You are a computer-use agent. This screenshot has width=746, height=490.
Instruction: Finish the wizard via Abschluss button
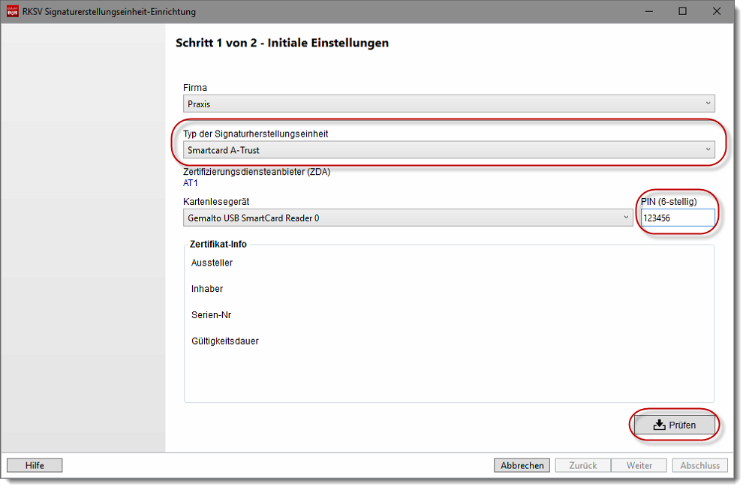[x=699, y=465]
